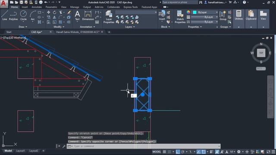Expand the Annotation panel dropdown
Viewport: 276px width, 155px height.
88,27
